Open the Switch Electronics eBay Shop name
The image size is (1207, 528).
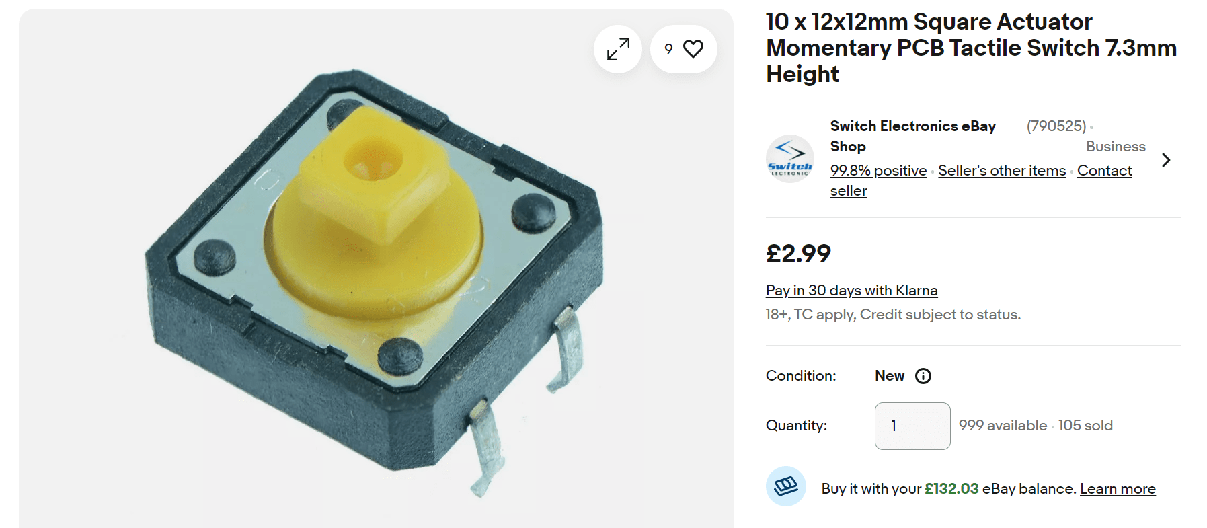point(912,136)
